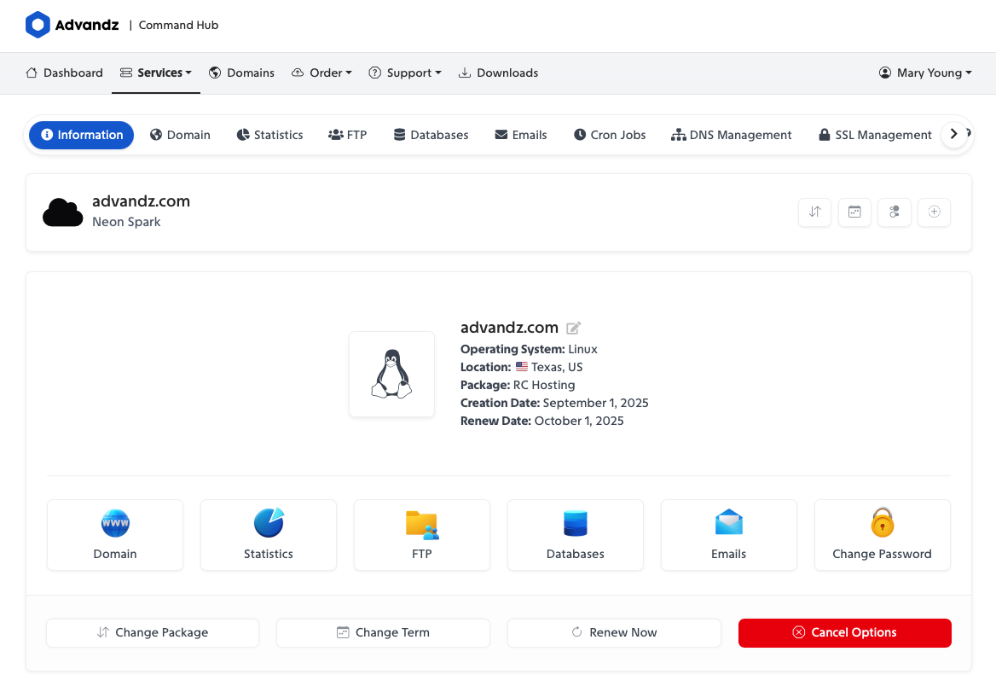Screen dimensions: 996x698
Task: Click the toggle-style settings icon in header
Action: pyautogui.click(x=895, y=212)
